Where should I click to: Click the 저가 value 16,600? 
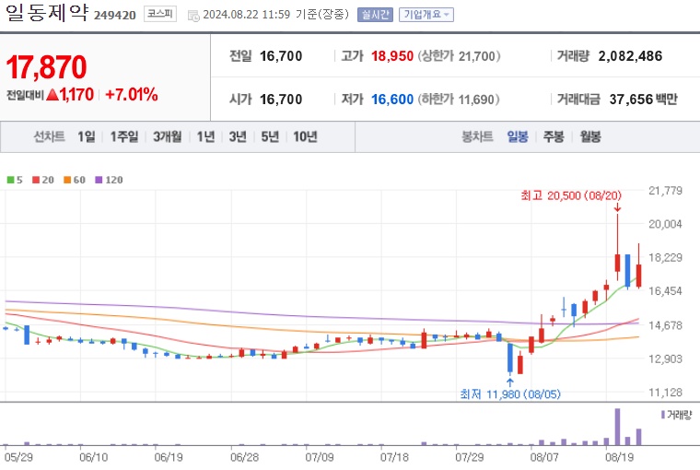pos(392,100)
